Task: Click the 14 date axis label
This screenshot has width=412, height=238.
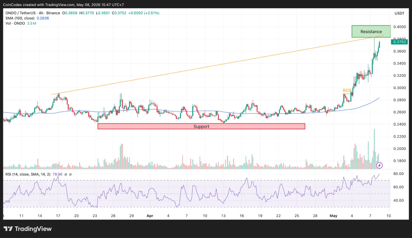Action: [x=40, y=216]
